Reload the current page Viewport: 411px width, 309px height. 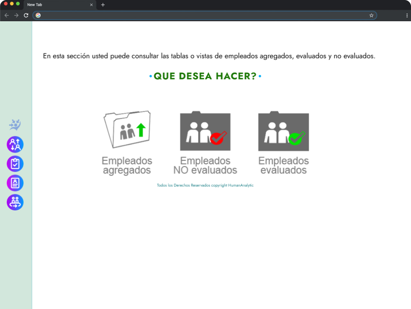pyautogui.click(x=26, y=15)
